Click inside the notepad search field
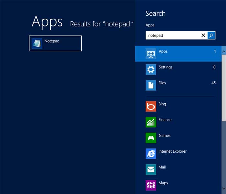Viewport: 226px width, 194px height. tap(173, 36)
